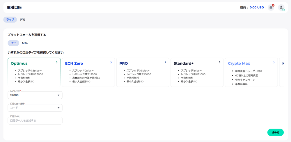Viewport: 291px width, 142px height.
Task: Switch to the ライブ account tab
Action: 10,19
